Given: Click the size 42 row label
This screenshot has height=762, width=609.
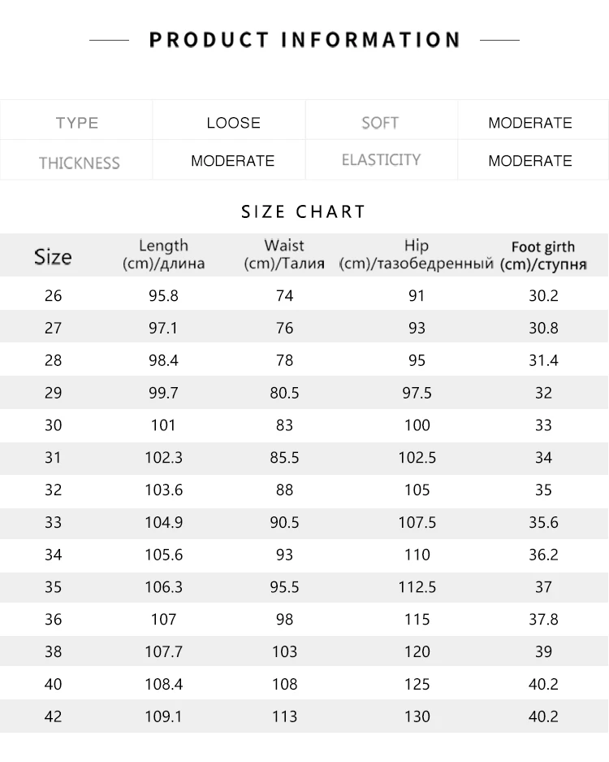Looking at the screenshot, I should coord(54,716).
